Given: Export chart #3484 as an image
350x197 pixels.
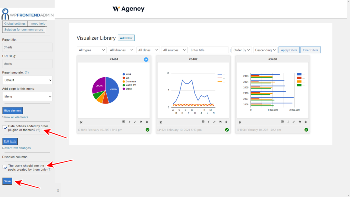Looking at the screenshot, I should point(124,122).
